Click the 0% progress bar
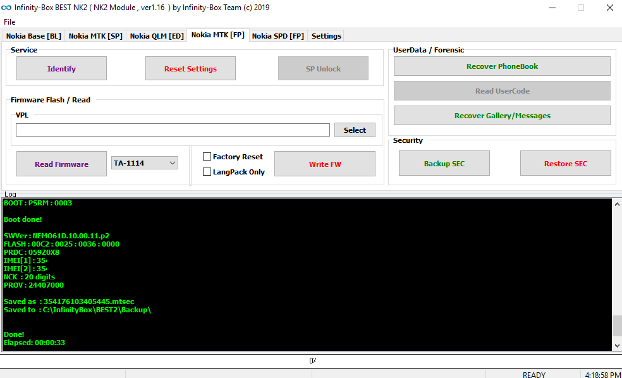This screenshot has width=622, height=378. click(x=311, y=360)
